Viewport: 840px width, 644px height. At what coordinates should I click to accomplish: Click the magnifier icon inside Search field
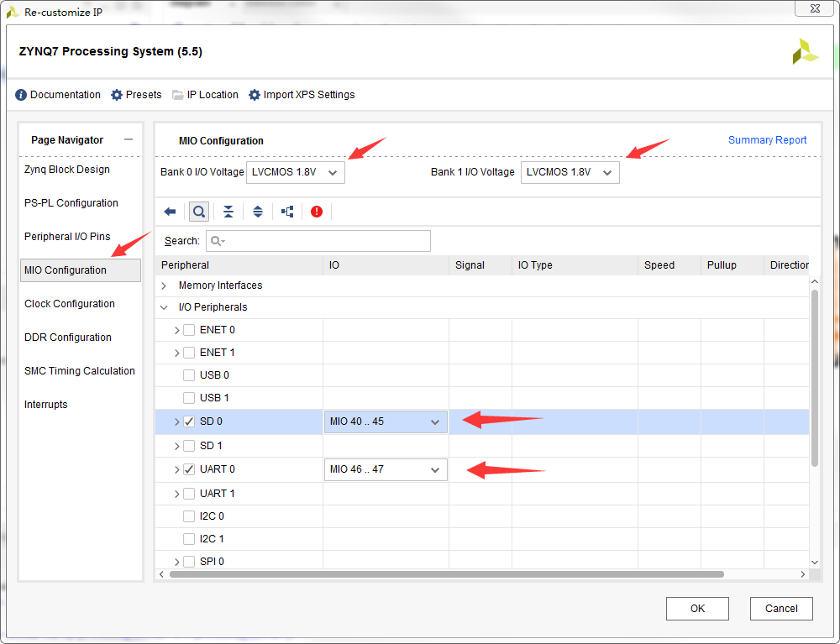(217, 241)
